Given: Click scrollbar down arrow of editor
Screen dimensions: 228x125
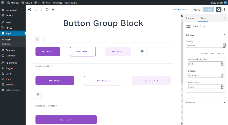Looking at the screenshot, I should point(182,124).
